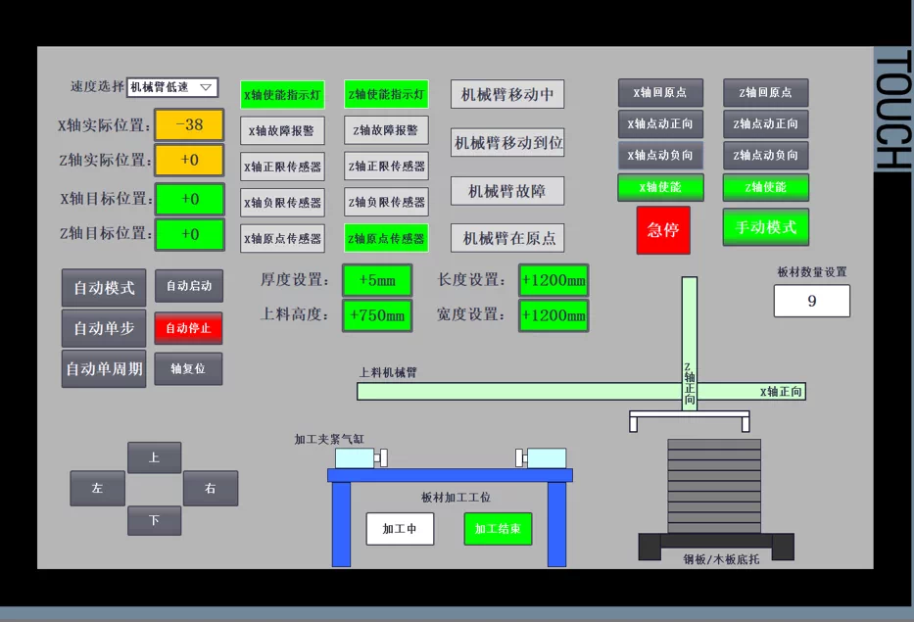914x622 pixels.
Task: Click the Z轴原点传感器 indicator
Action: tap(386, 238)
